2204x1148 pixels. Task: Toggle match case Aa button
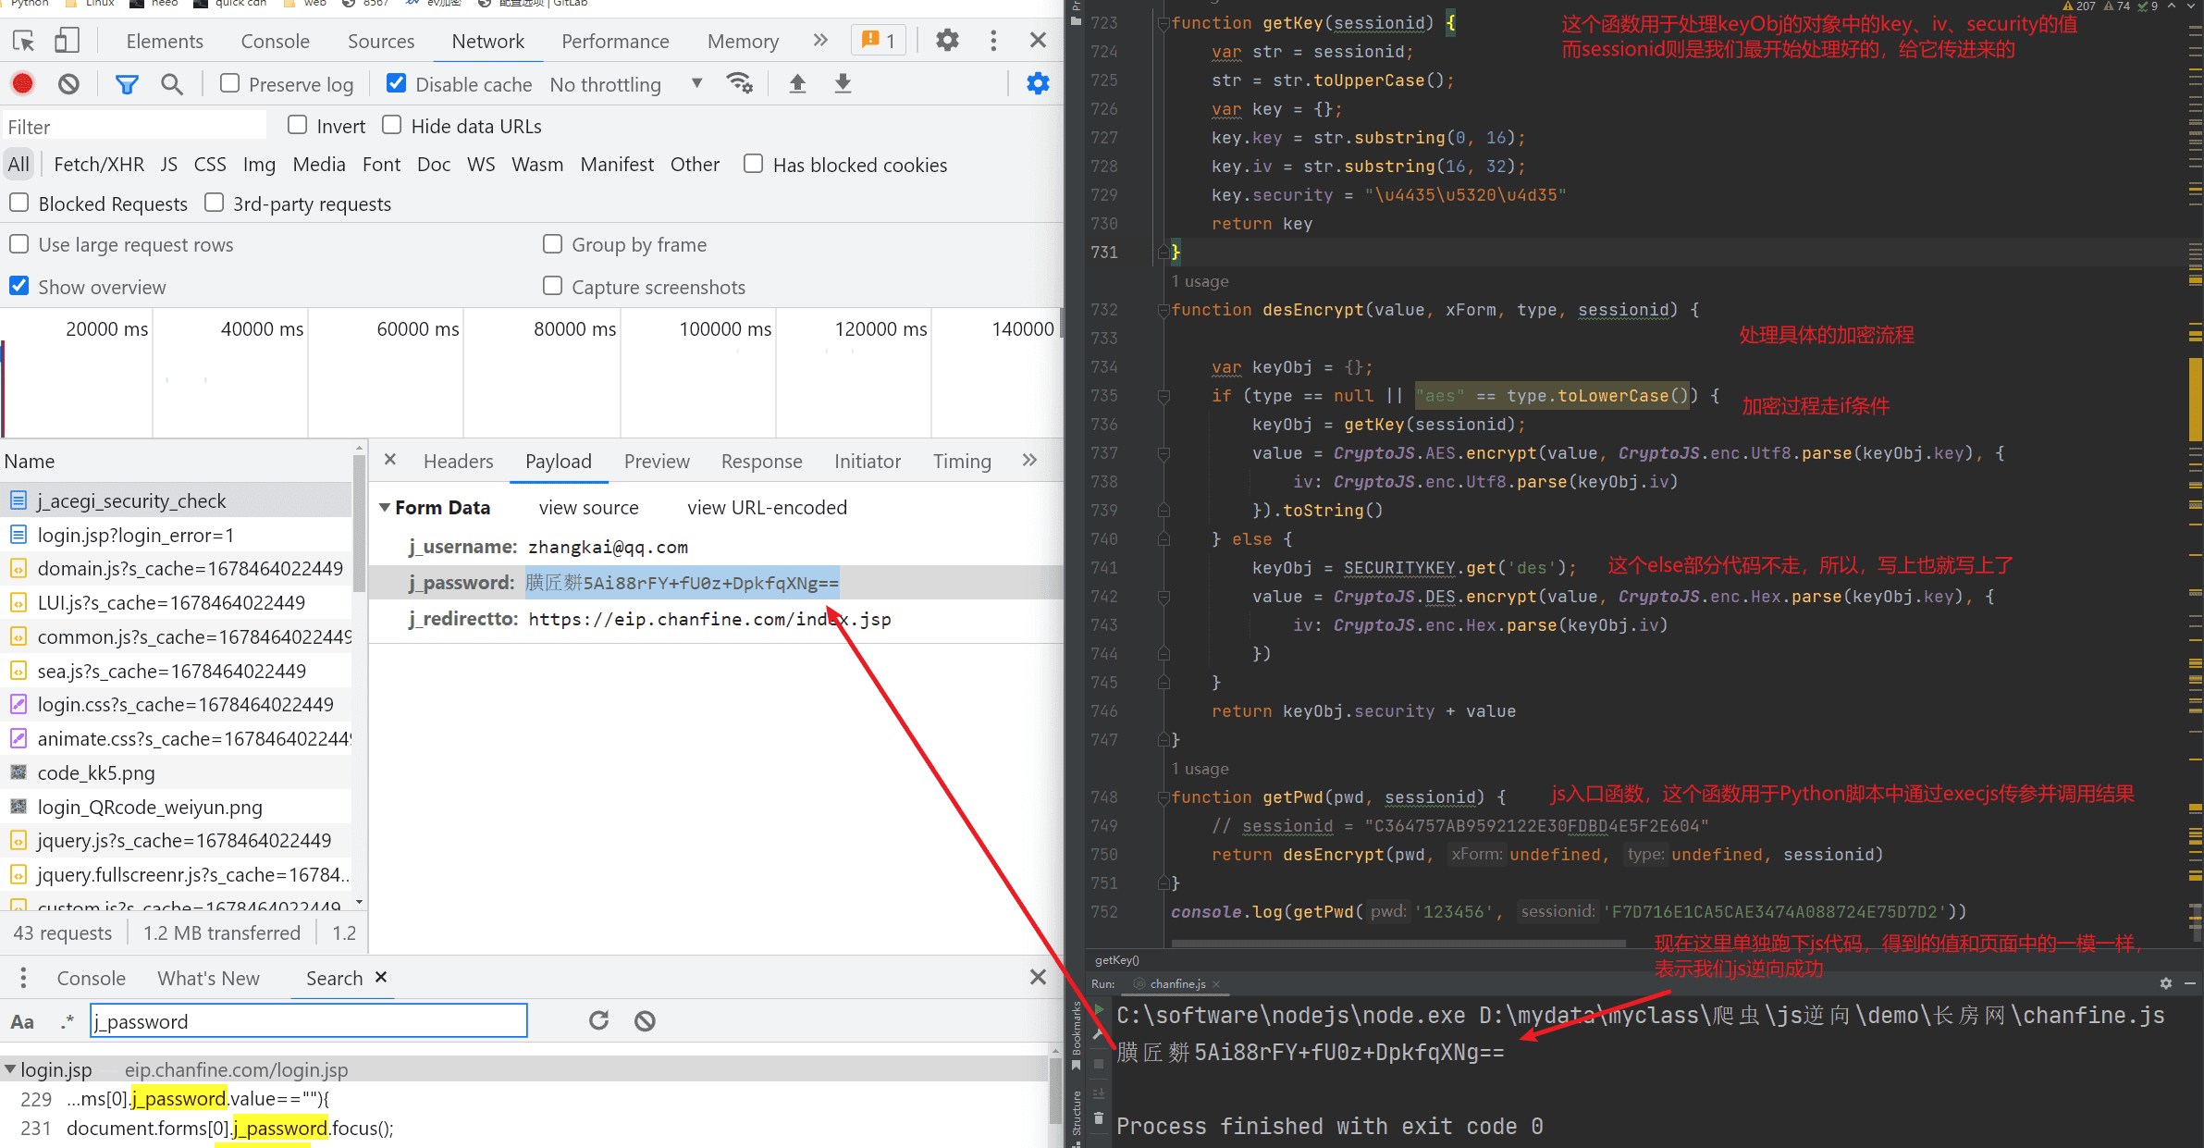22,1021
